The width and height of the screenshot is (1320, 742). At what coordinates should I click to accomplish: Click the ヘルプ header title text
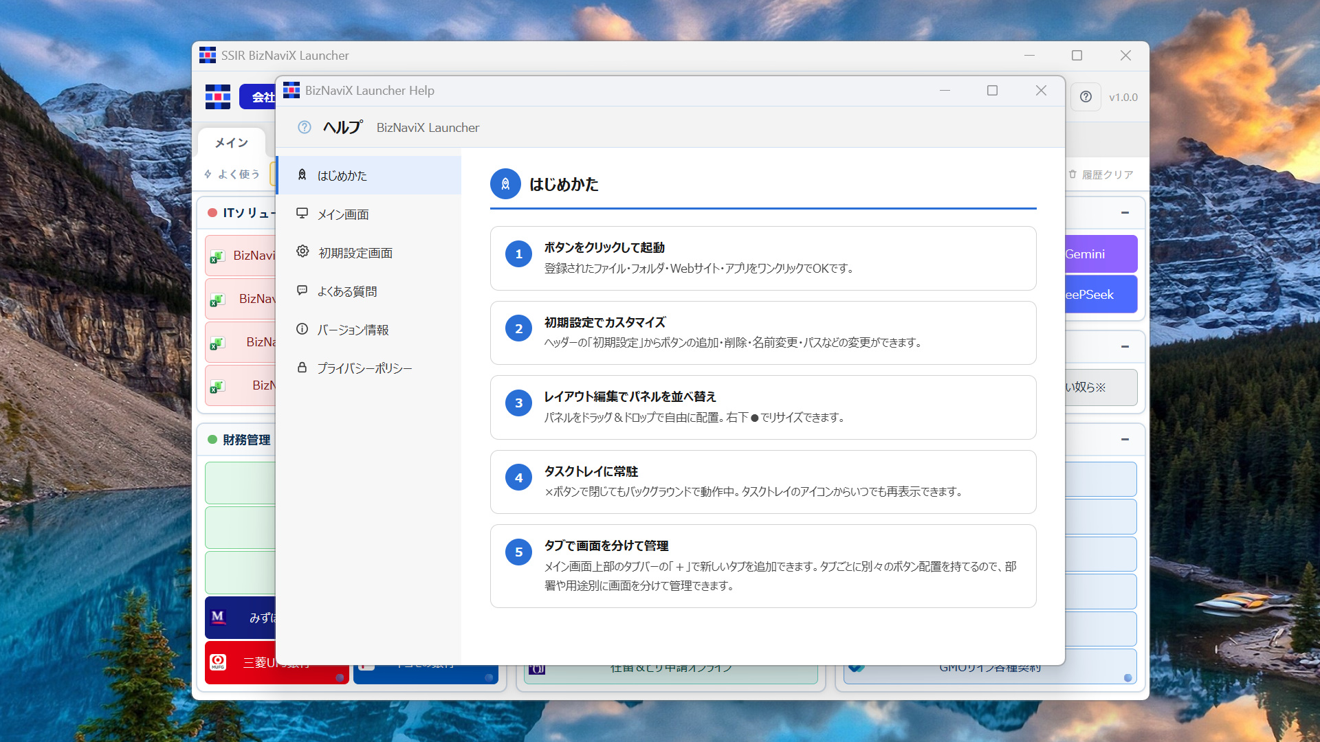pyautogui.click(x=342, y=127)
